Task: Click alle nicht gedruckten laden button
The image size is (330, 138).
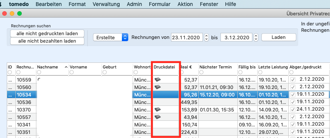Action: [x=47, y=33]
